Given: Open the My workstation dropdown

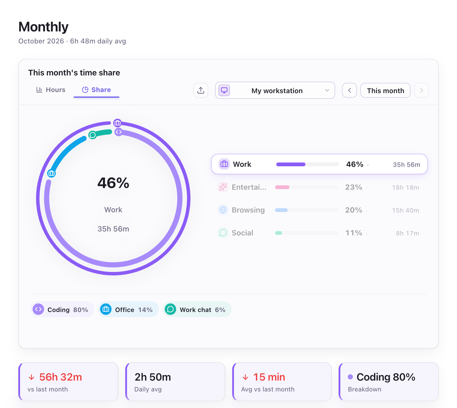Looking at the screenshot, I should (x=275, y=90).
